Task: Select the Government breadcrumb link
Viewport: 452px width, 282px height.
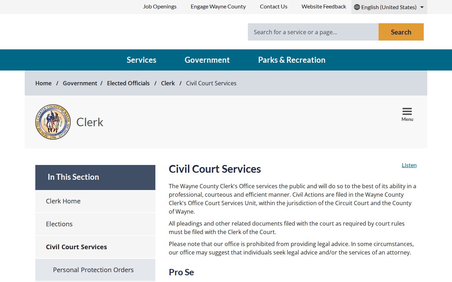Action: (x=80, y=83)
